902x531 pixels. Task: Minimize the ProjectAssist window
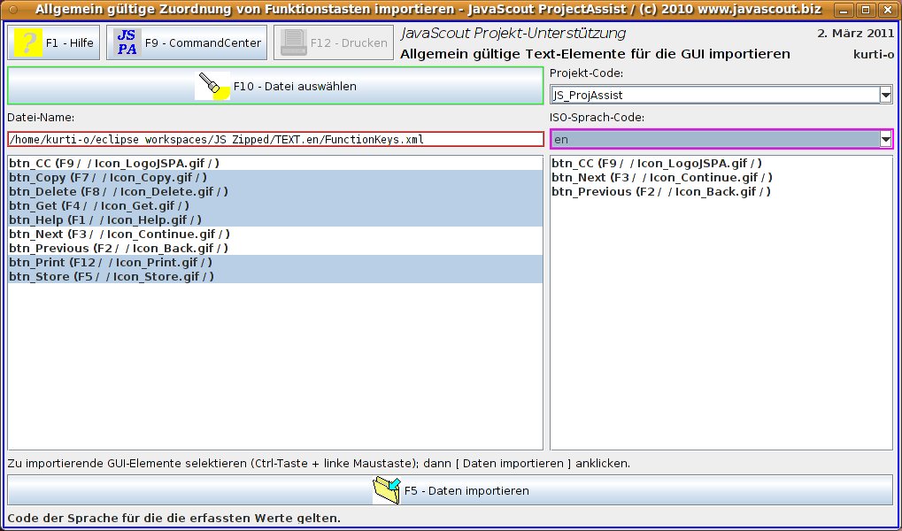[844, 10]
